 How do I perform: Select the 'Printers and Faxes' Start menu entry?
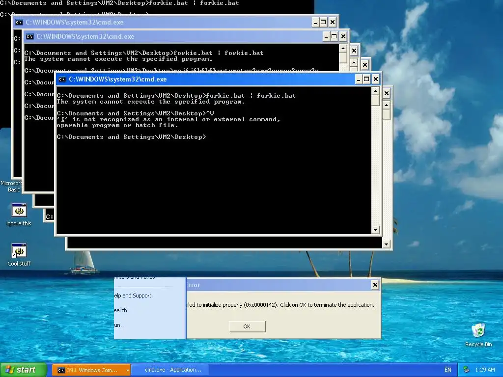click(x=135, y=278)
